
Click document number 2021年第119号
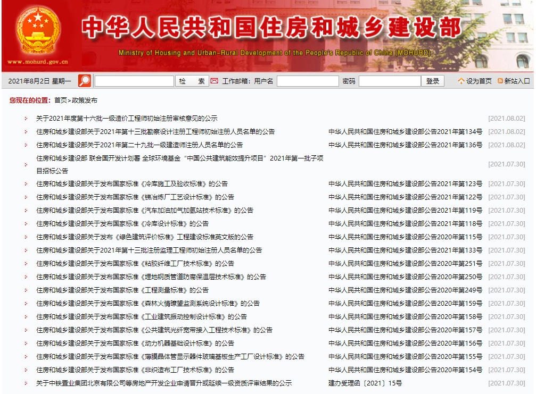click(405, 211)
